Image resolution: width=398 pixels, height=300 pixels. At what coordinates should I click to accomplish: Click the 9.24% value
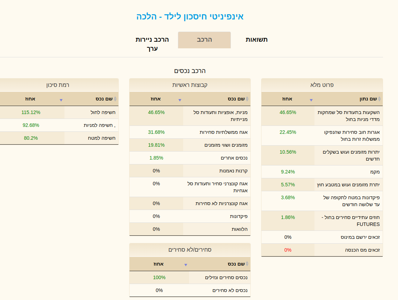coord(288,172)
